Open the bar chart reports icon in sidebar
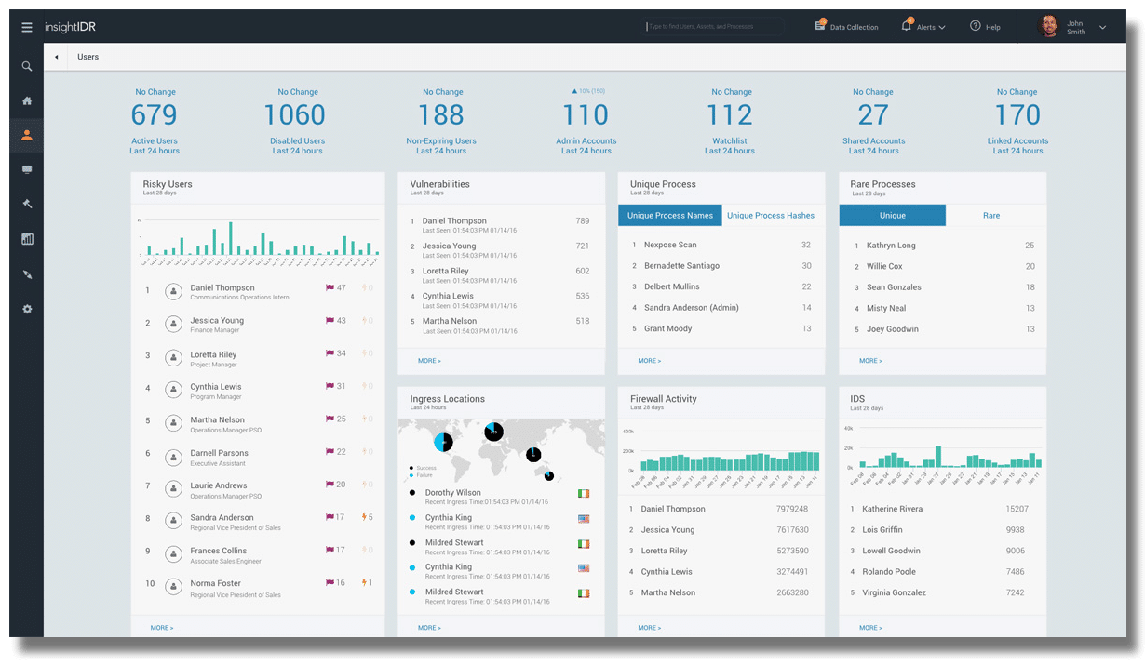The height and width of the screenshot is (665, 1145). point(27,239)
